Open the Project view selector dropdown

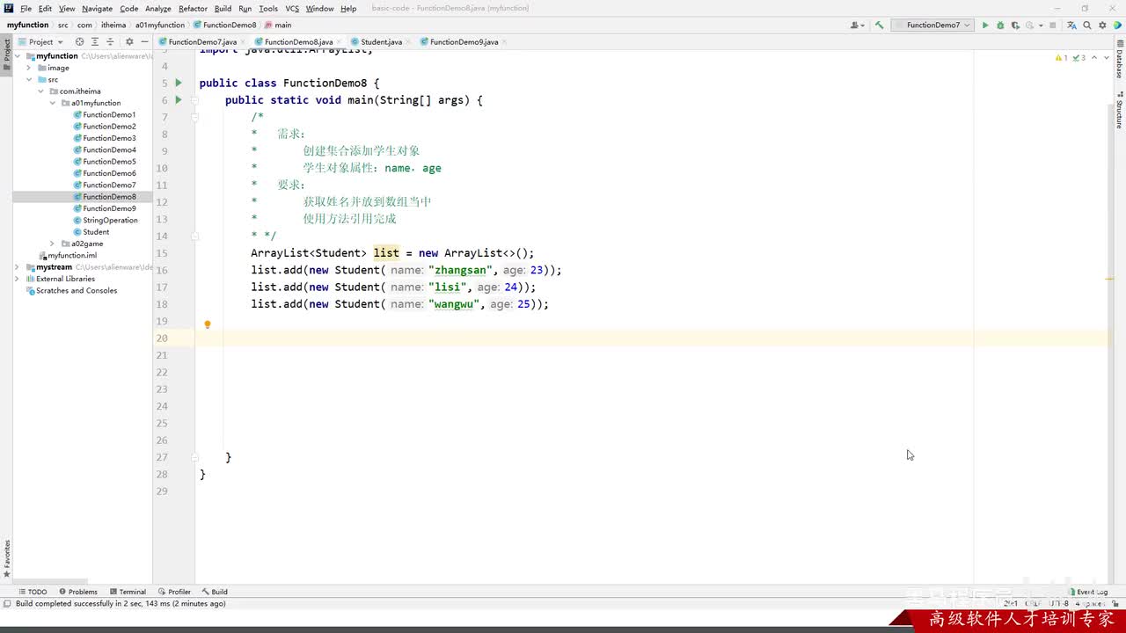(40, 41)
